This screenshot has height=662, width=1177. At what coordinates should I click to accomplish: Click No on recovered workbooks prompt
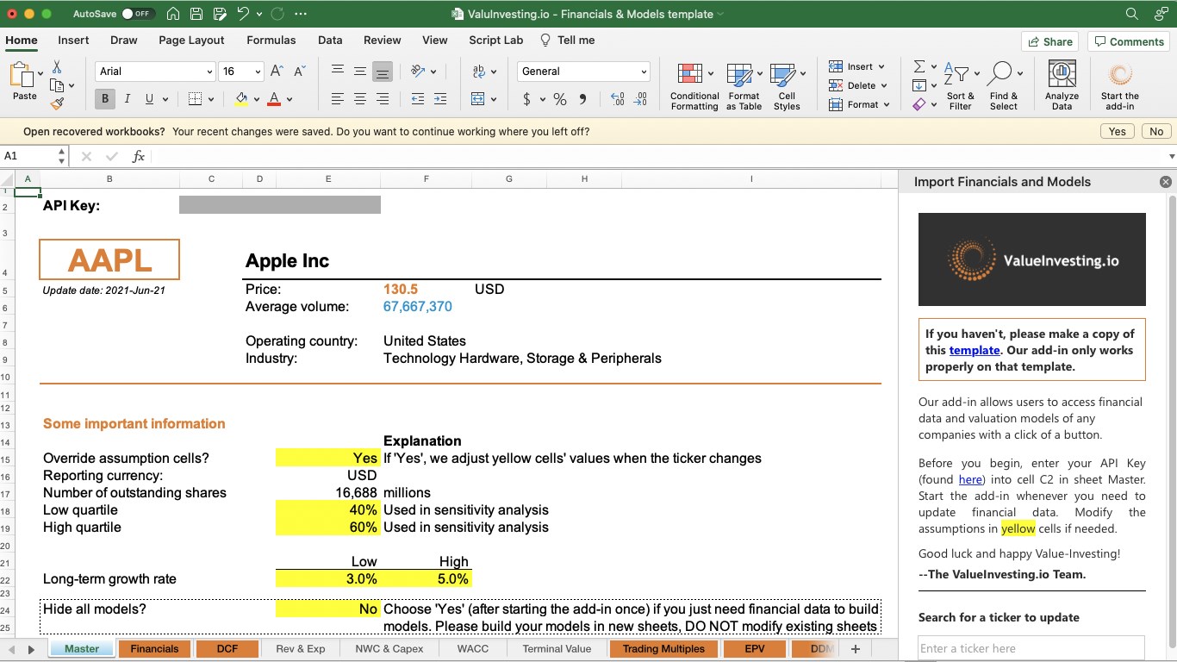point(1156,131)
